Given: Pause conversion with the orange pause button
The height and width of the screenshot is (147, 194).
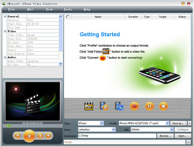Looking at the screenshot, I should (x=149, y=106).
